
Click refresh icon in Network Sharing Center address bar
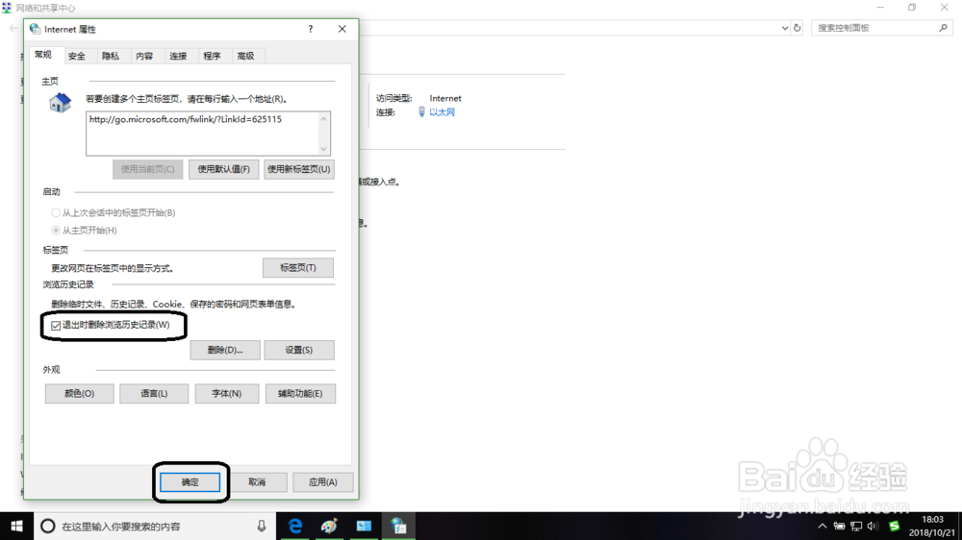pyautogui.click(x=797, y=28)
